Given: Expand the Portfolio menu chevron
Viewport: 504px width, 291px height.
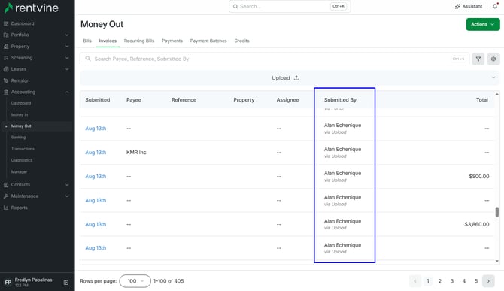Looking at the screenshot, I should tap(67, 35).
